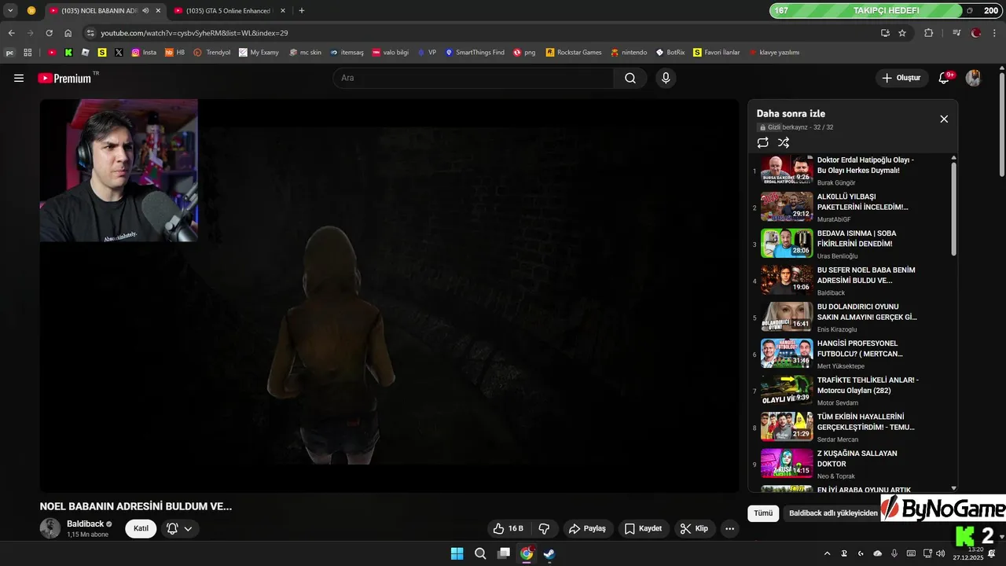Close the Daha sonra izle playlist panel
This screenshot has width=1006, height=566.
tap(944, 119)
